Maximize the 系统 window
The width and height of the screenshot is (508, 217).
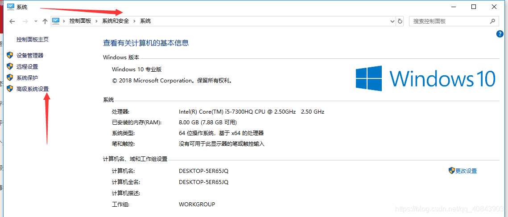[474, 7]
